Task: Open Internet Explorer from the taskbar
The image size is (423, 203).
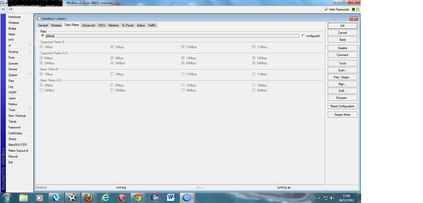Action: (105, 198)
